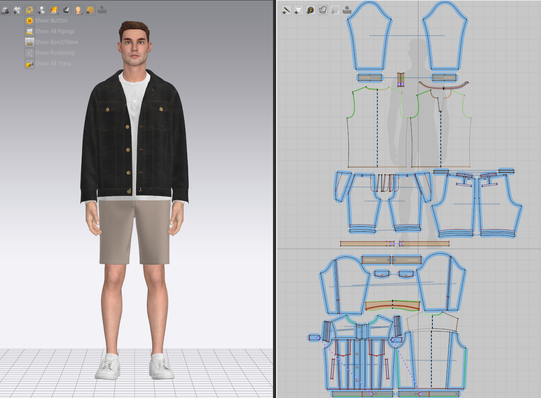Collapse the 3D window toolbar tray icon
This screenshot has width=541, height=398.
pos(102,9)
